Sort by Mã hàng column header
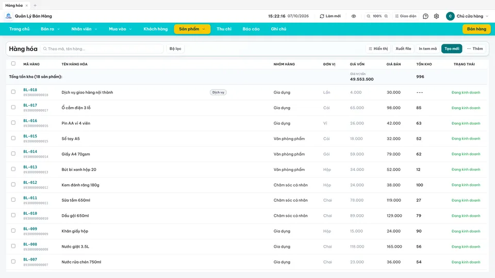The width and height of the screenshot is (495, 278). (31, 64)
